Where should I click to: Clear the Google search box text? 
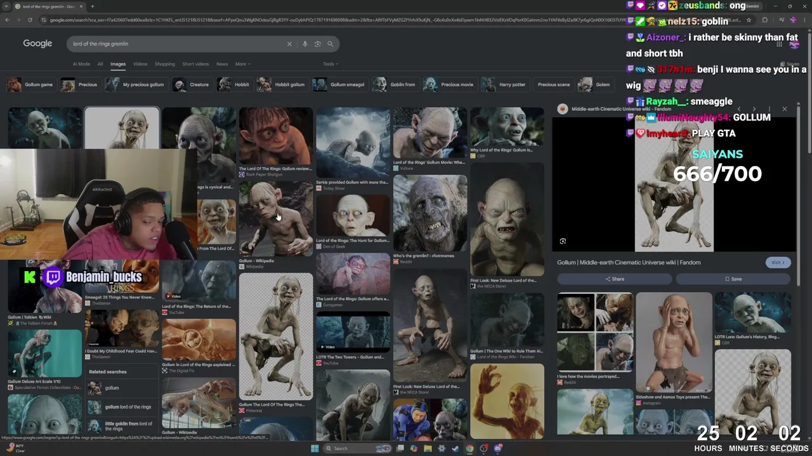coord(289,44)
